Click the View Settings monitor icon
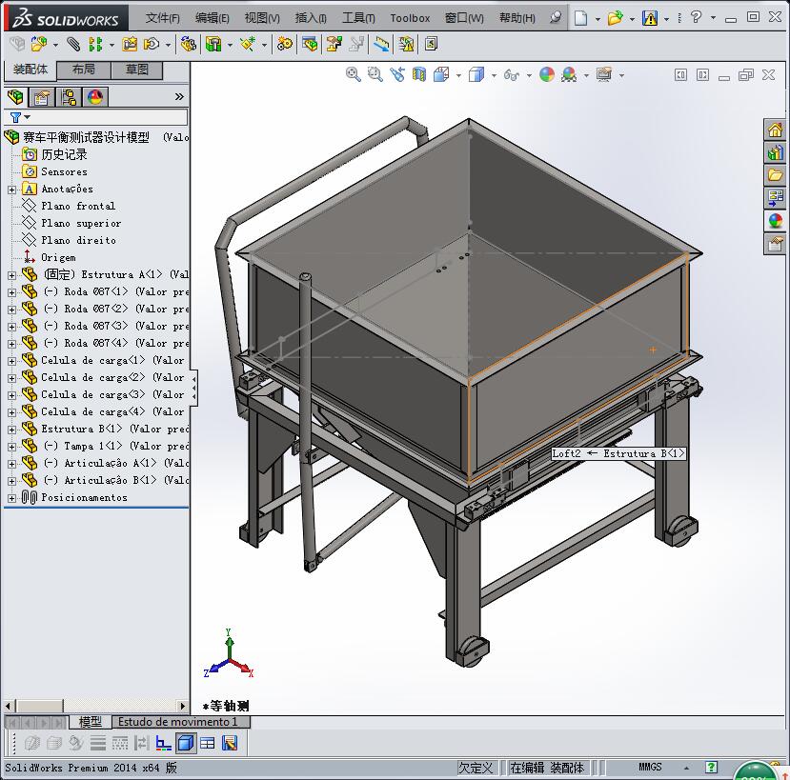Image resolution: width=790 pixels, height=780 pixels. click(604, 75)
